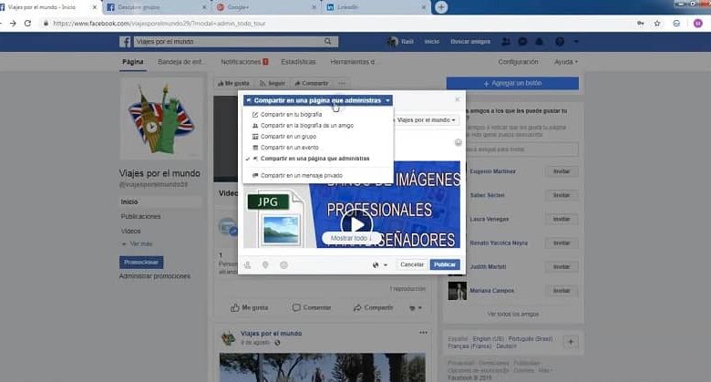Reload the page with browser refresh icon
Screen dimensions: 711x382
[27, 23]
